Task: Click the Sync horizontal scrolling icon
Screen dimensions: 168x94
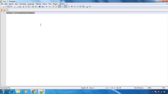Action: pyautogui.click(x=56, y=7)
